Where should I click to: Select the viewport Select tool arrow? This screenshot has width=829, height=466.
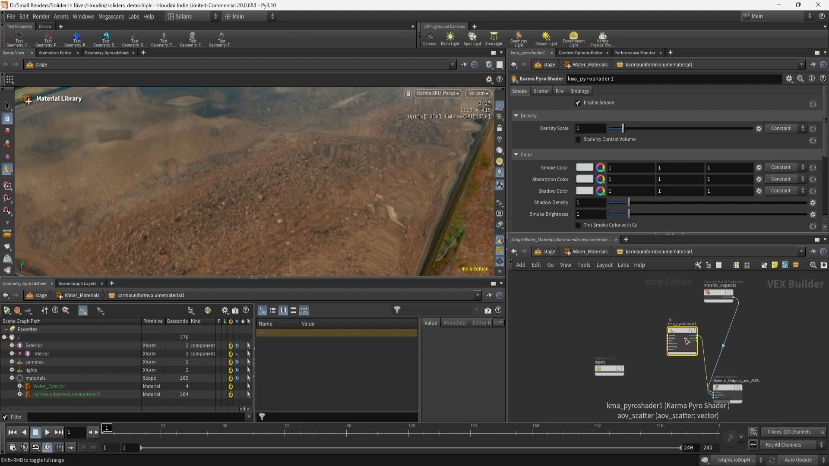7,106
